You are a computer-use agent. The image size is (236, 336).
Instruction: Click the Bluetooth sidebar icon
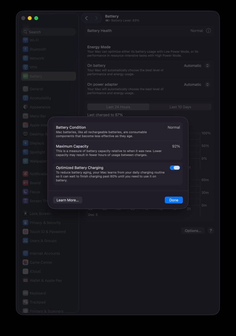point(26,49)
